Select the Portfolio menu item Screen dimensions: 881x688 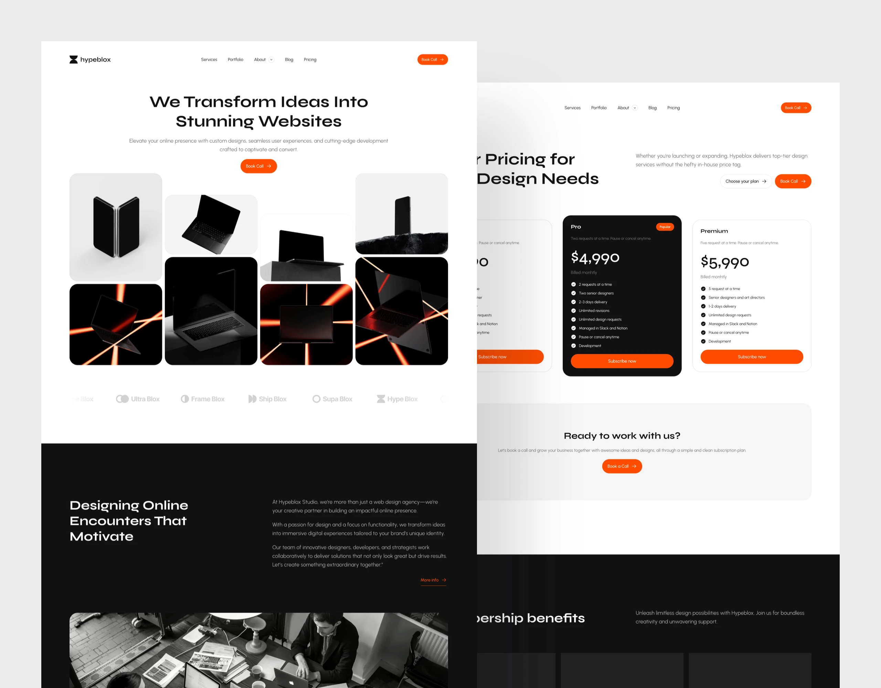pyautogui.click(x=235, y=60)
